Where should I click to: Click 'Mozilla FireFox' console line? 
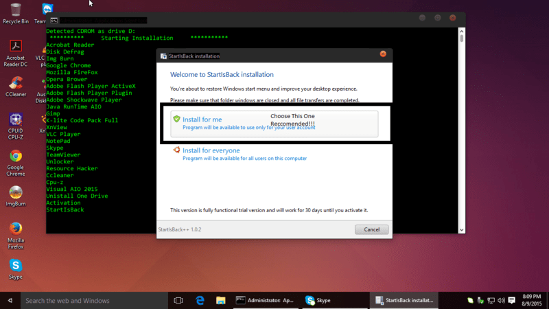(x=72, y=72)
